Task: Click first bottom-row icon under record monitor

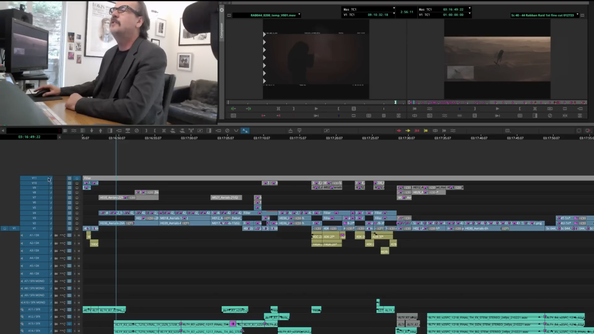Action: [x=414, y=116]
